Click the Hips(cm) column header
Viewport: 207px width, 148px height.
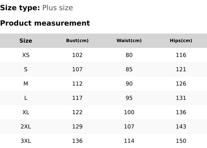coord(181,41)
